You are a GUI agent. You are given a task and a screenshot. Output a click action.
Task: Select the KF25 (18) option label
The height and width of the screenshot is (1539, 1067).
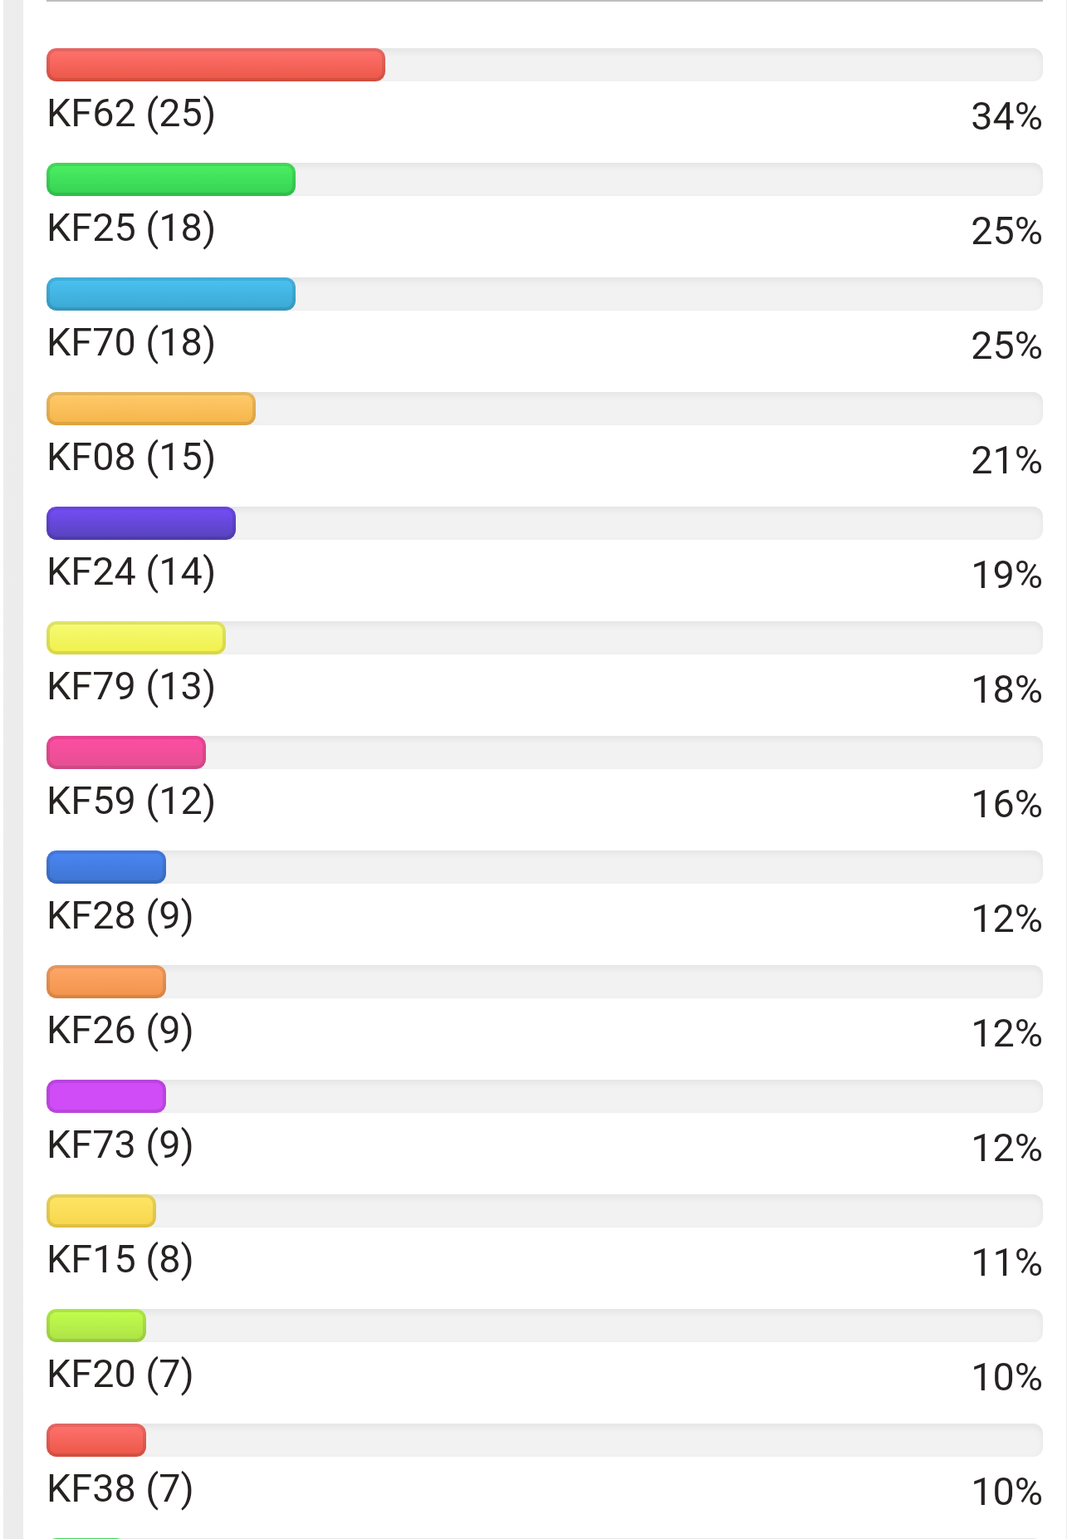point(131,228)
